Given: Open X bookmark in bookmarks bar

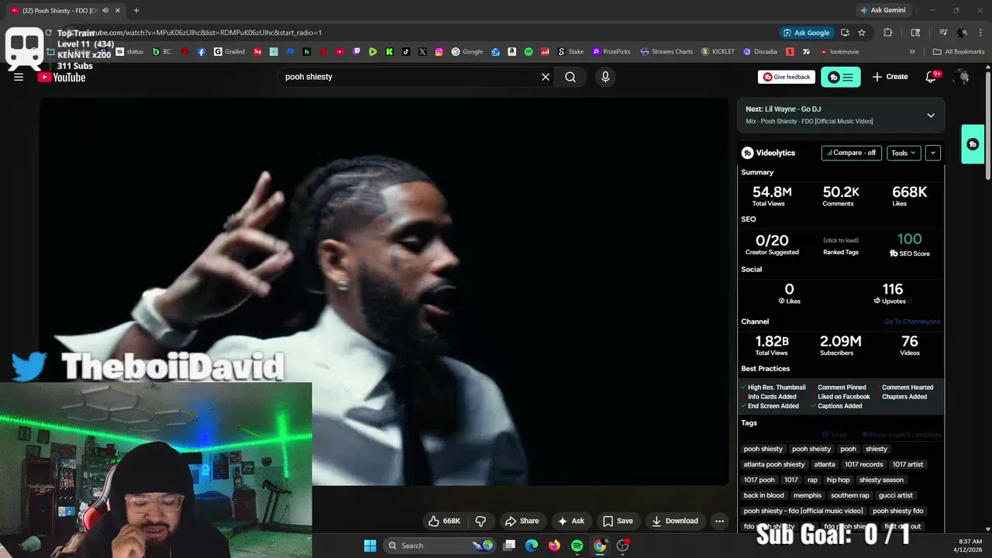Looking at the screenshot, I should point(422,52).
